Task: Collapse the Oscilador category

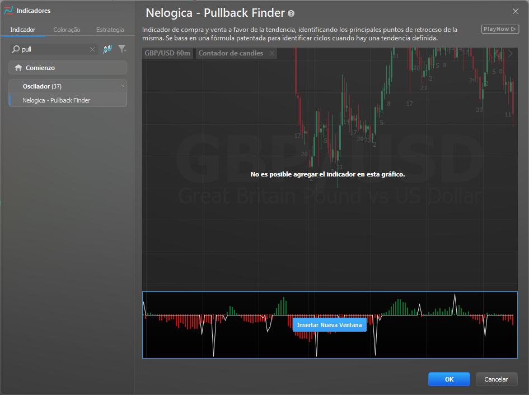Action: [x=122, y=86]
